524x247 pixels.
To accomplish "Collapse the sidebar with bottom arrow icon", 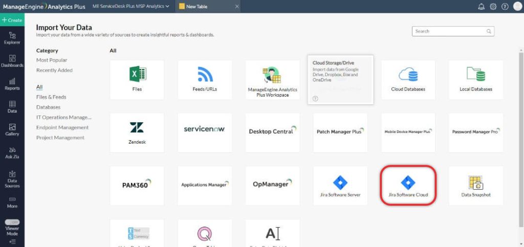I will pos(12,242).
